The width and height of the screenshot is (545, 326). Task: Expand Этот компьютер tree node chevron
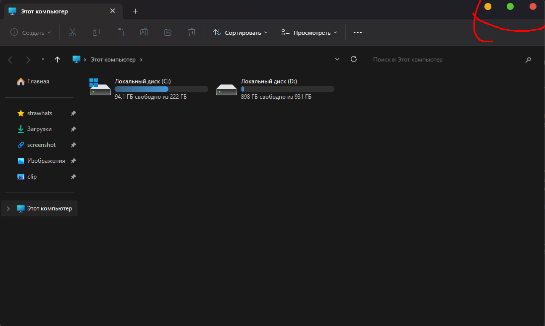coord(8,208)
